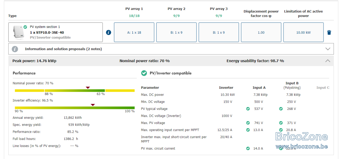Viewport: 343px width, 159px height.
Task: Click Energy usability factor: 98.7 % text
Action: coord(255,61)
